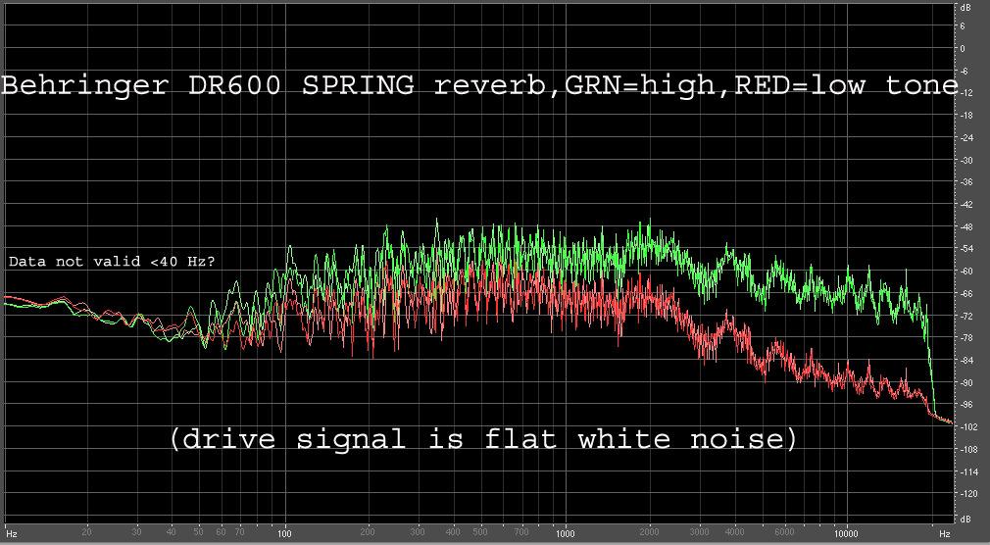The image size is (990, 545).
Task: Click the 100 Hz frequency axis label
Action: (x=285, y=533)
